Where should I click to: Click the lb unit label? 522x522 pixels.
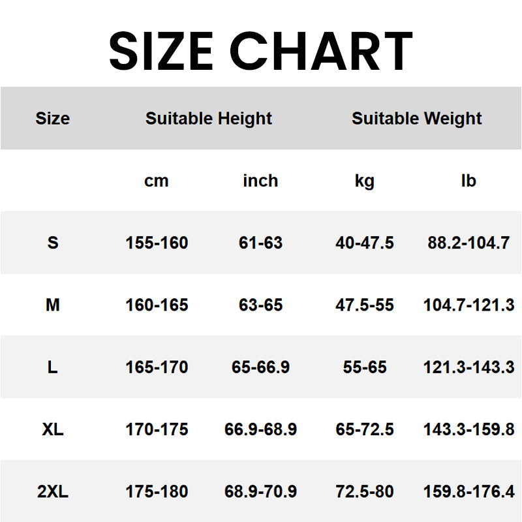pyautogui.click(x=468, y=181)
